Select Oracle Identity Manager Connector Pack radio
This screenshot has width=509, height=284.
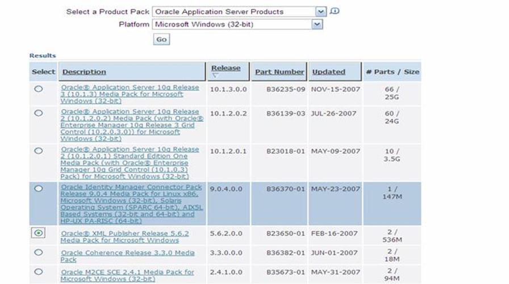click(x=38, y=188)
